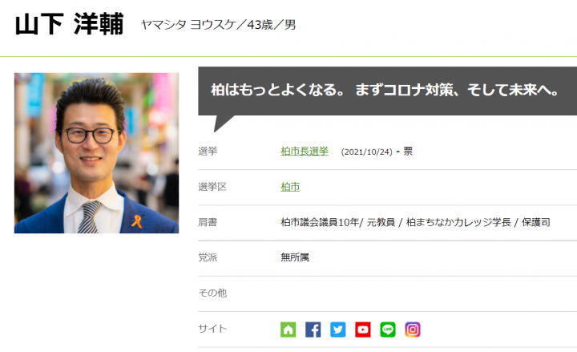577x352 pixels.
Task: Open the YouTube channel icon
Action: tap(363, 330)
